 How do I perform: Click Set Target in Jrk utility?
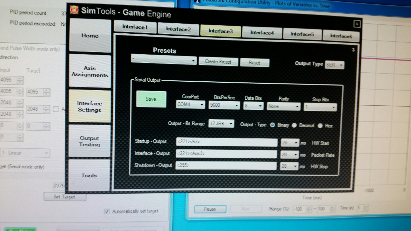coord(64,197)
